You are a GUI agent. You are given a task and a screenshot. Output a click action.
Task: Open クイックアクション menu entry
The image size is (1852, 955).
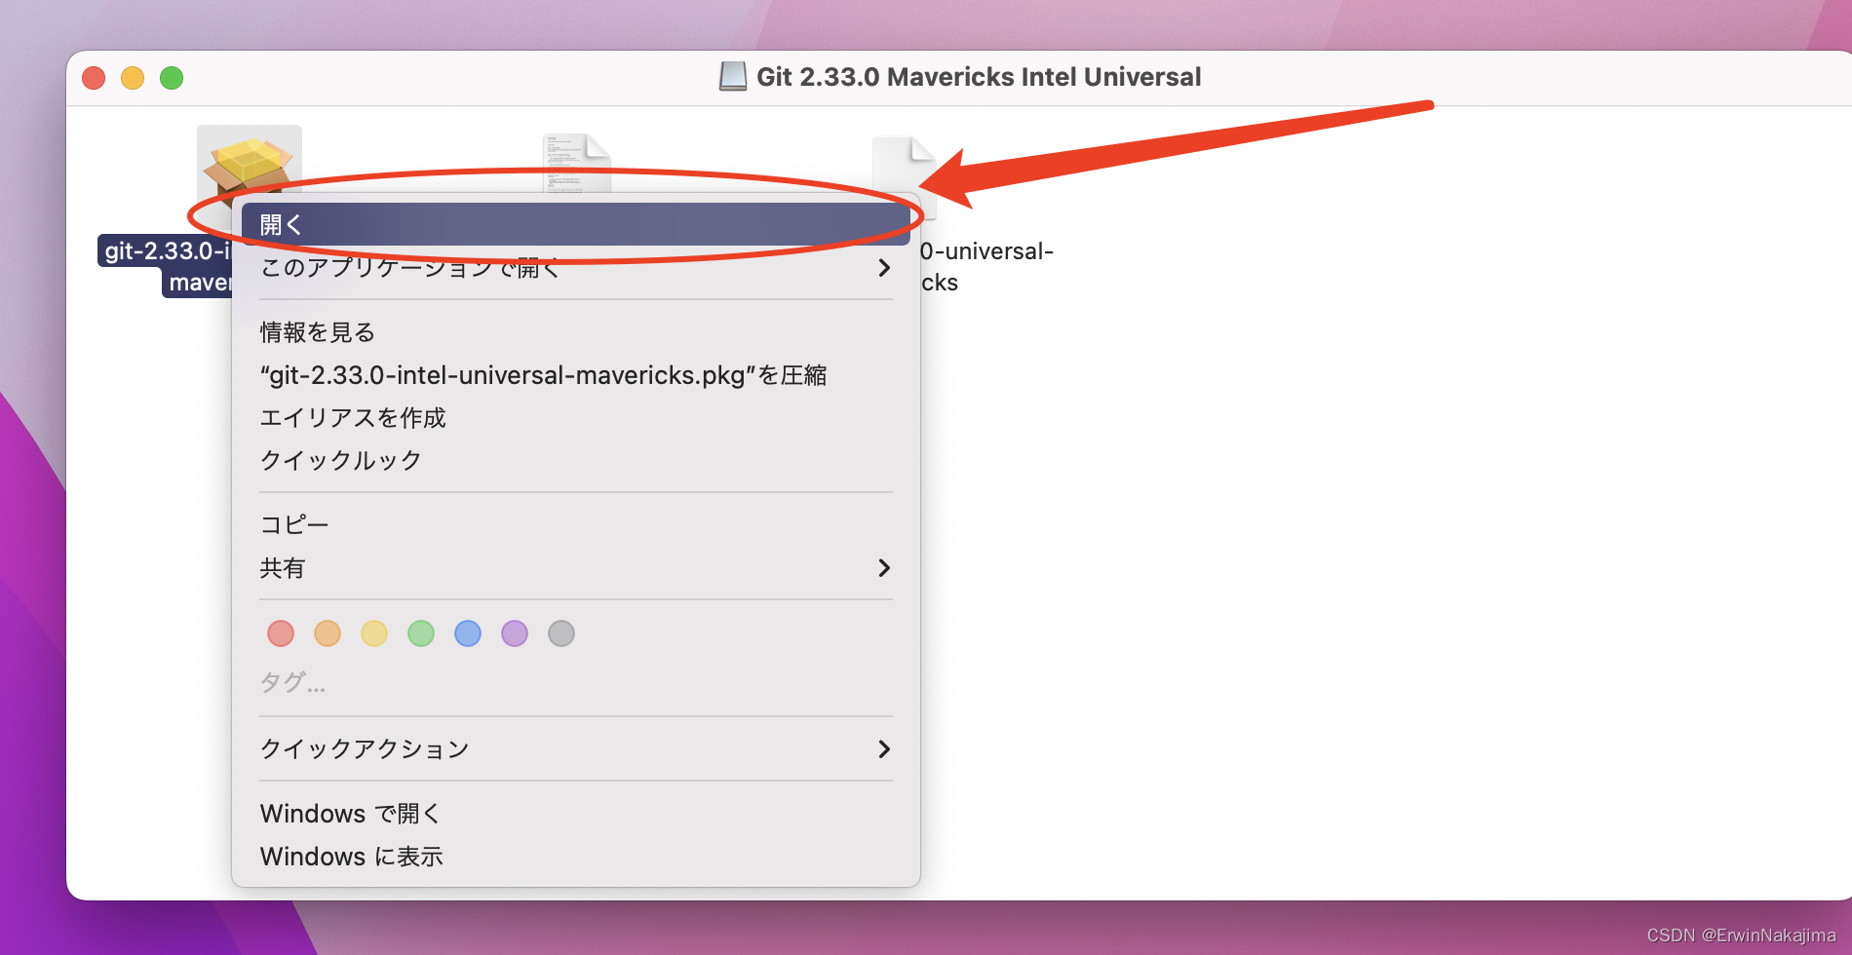[576, 748]
